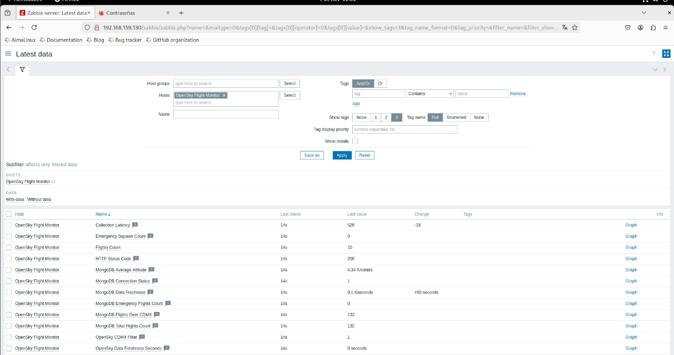Click the translate page icon

point(564,27)
